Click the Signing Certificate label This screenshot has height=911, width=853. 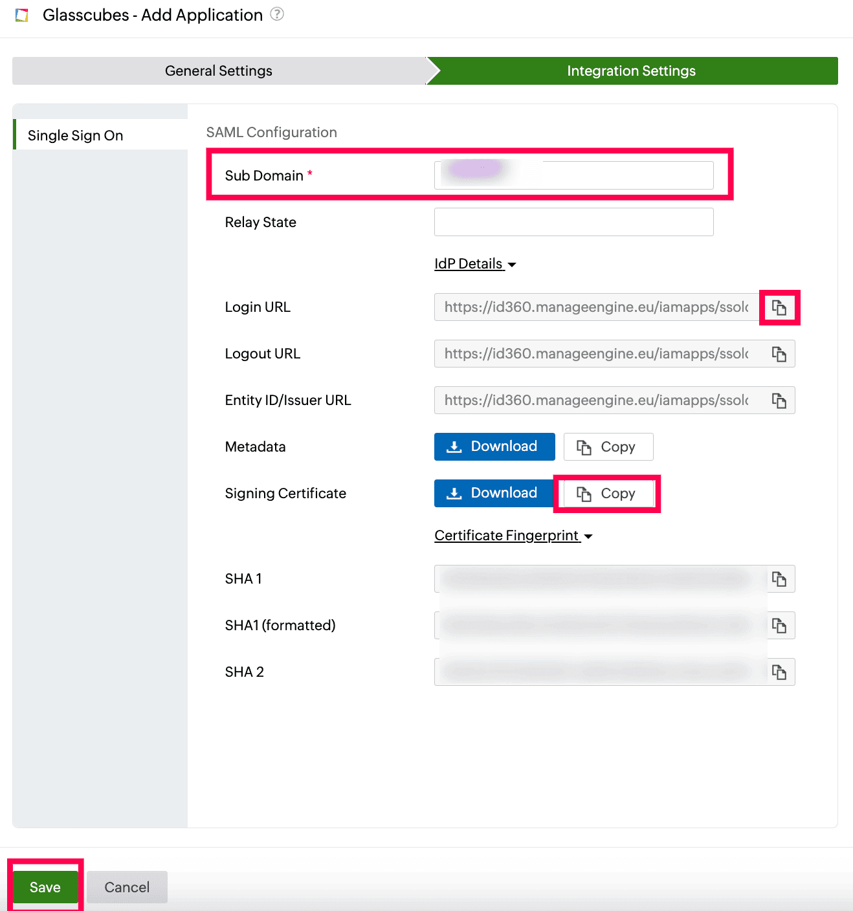[285, 493]
